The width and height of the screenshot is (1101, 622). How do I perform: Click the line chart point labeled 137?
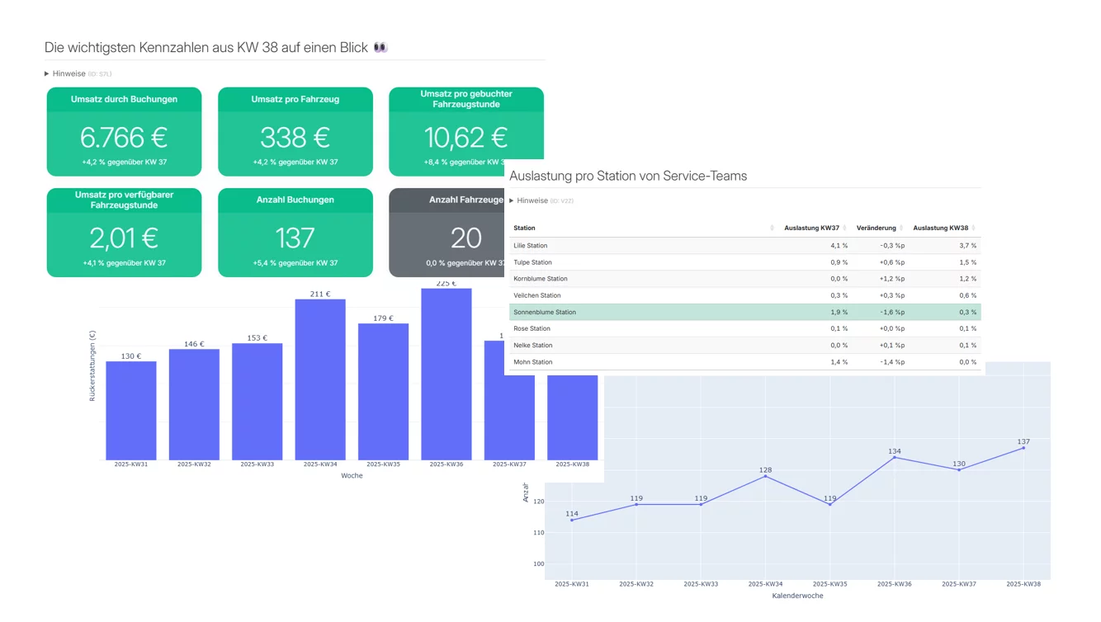(1023, 448)
